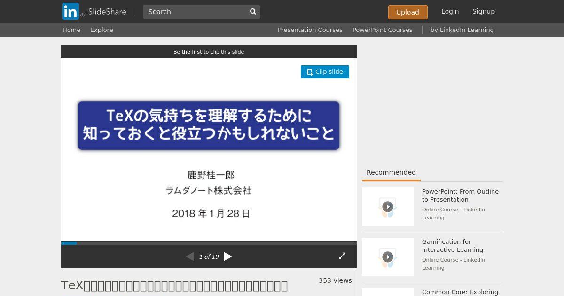Click the 353 views count
This screenshot has height=296, width=564.
pos(335,280)
